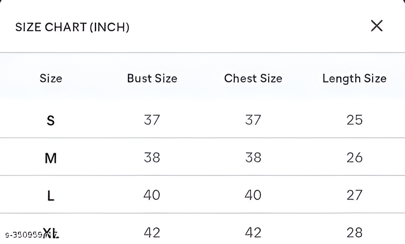Select the M size row label
The image size is (405, 244).
[x=51, y=158]
